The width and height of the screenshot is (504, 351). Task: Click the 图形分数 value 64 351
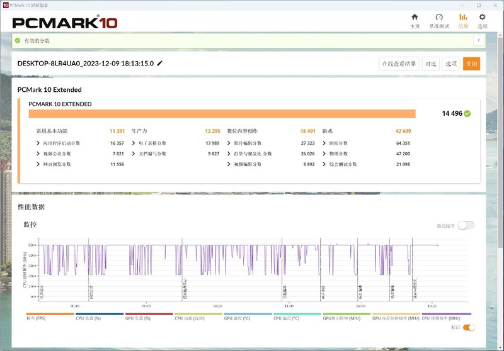(403, 143)
